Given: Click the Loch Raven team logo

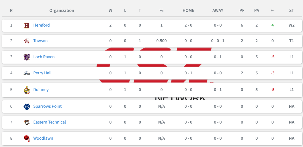Looking at the screenshot, I should 27,57.
